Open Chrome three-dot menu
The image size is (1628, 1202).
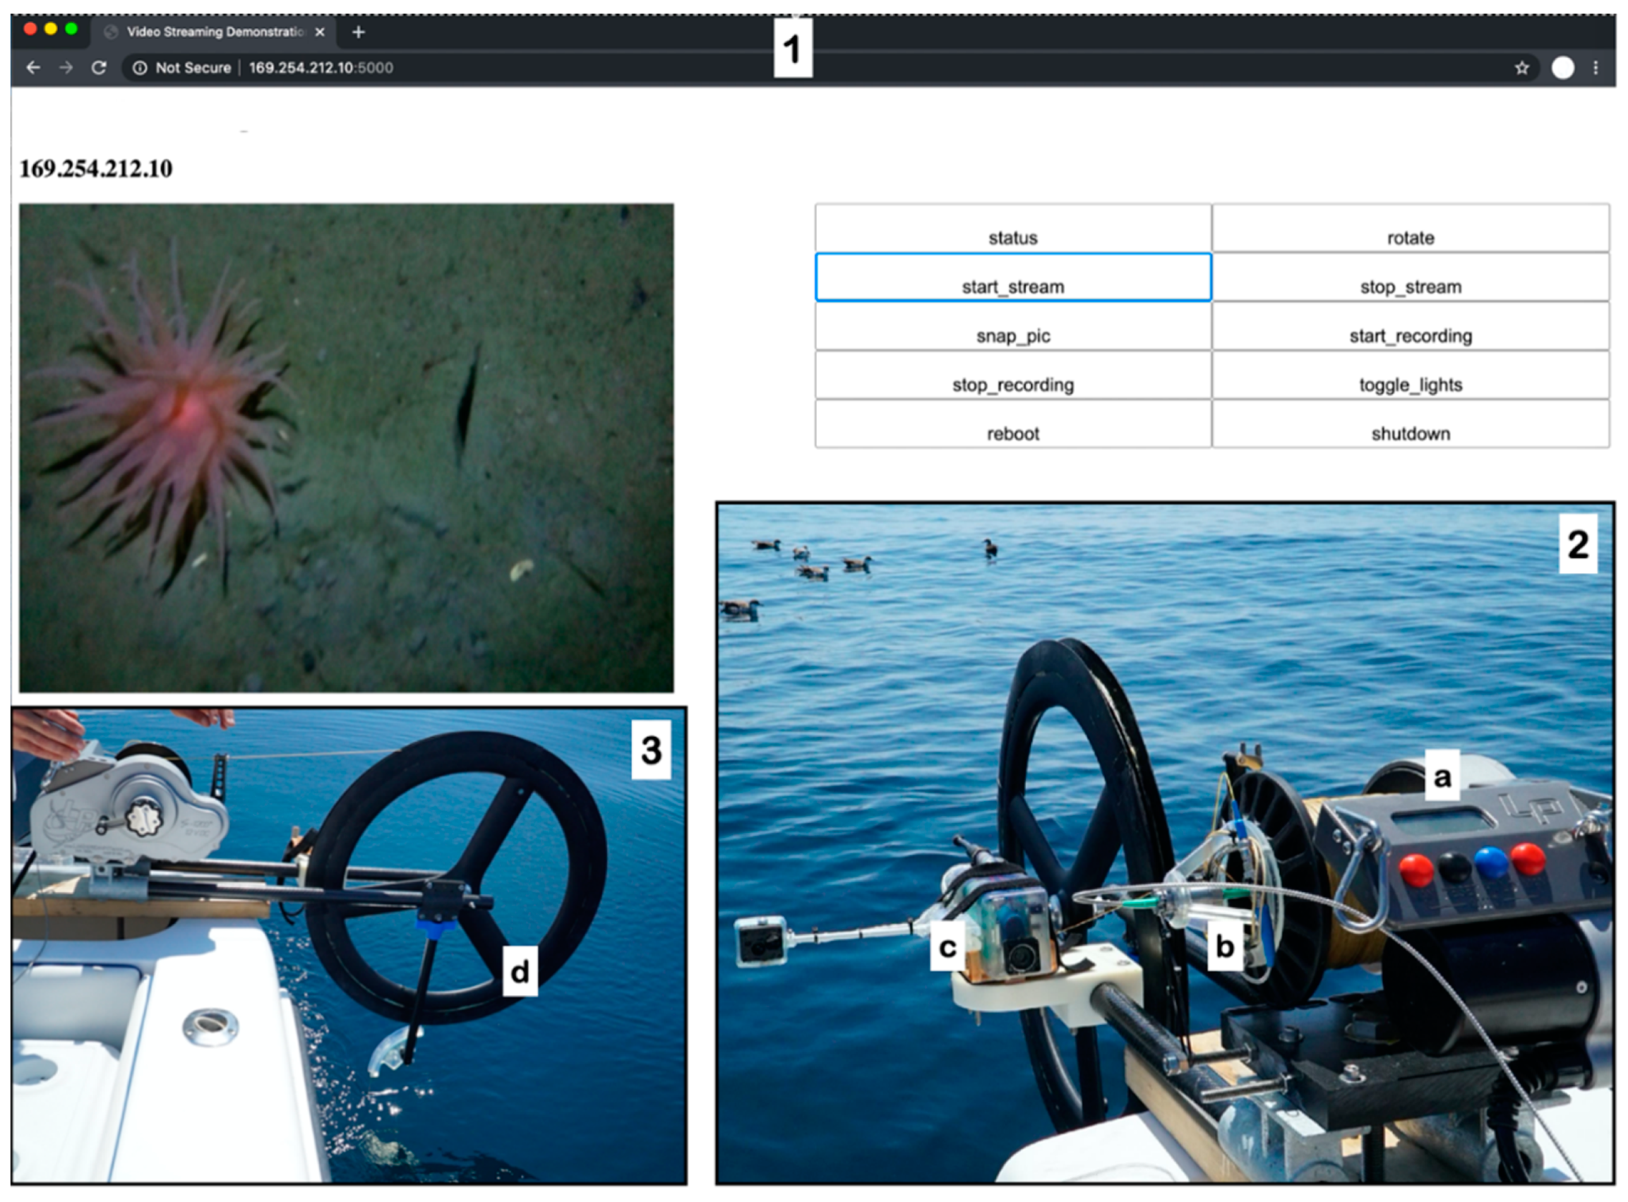[1595, 68]
